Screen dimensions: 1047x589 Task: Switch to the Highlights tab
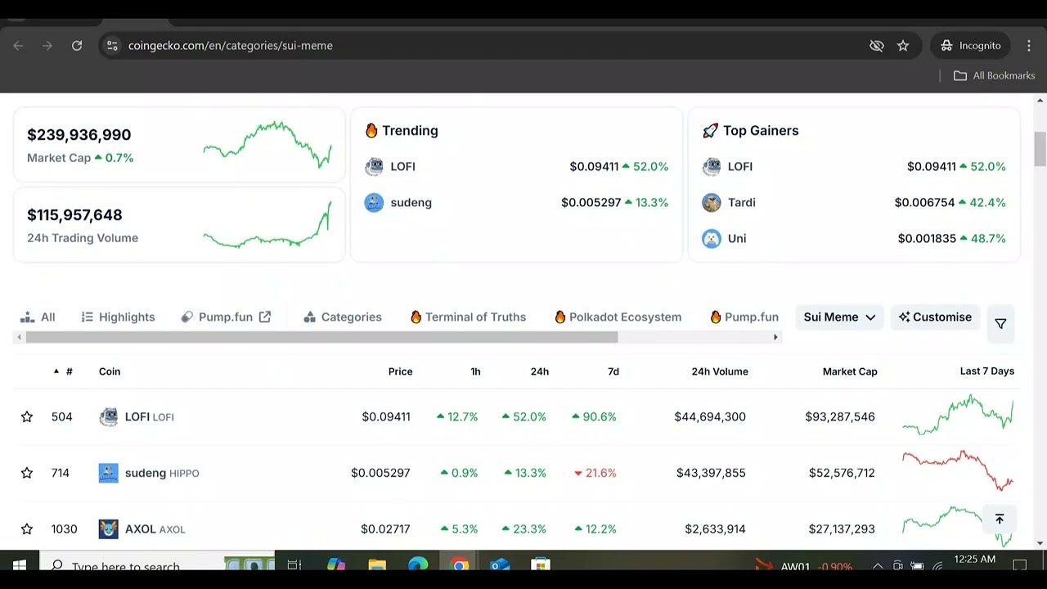coord(118,317)
